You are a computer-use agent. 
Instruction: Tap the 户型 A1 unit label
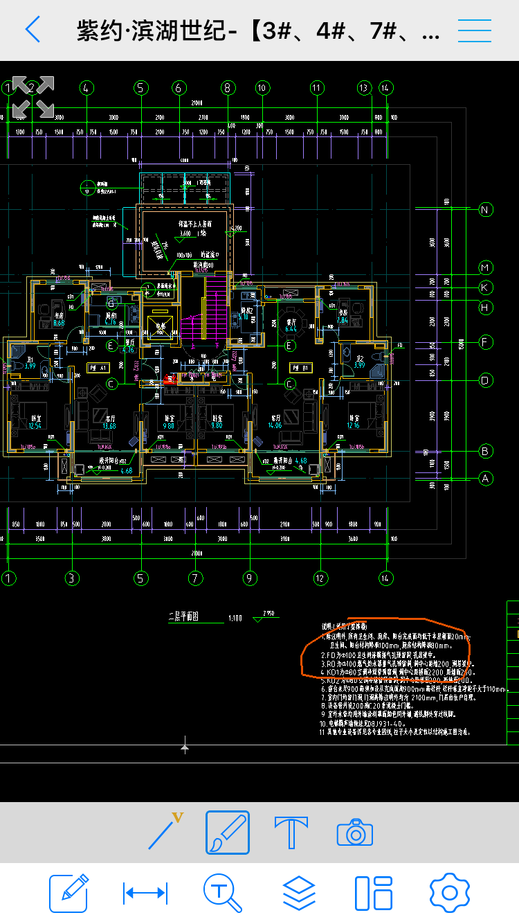click(97, 367)
